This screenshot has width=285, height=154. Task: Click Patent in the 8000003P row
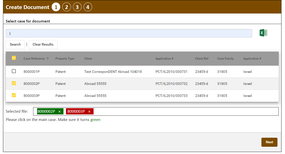pos(60,96)
